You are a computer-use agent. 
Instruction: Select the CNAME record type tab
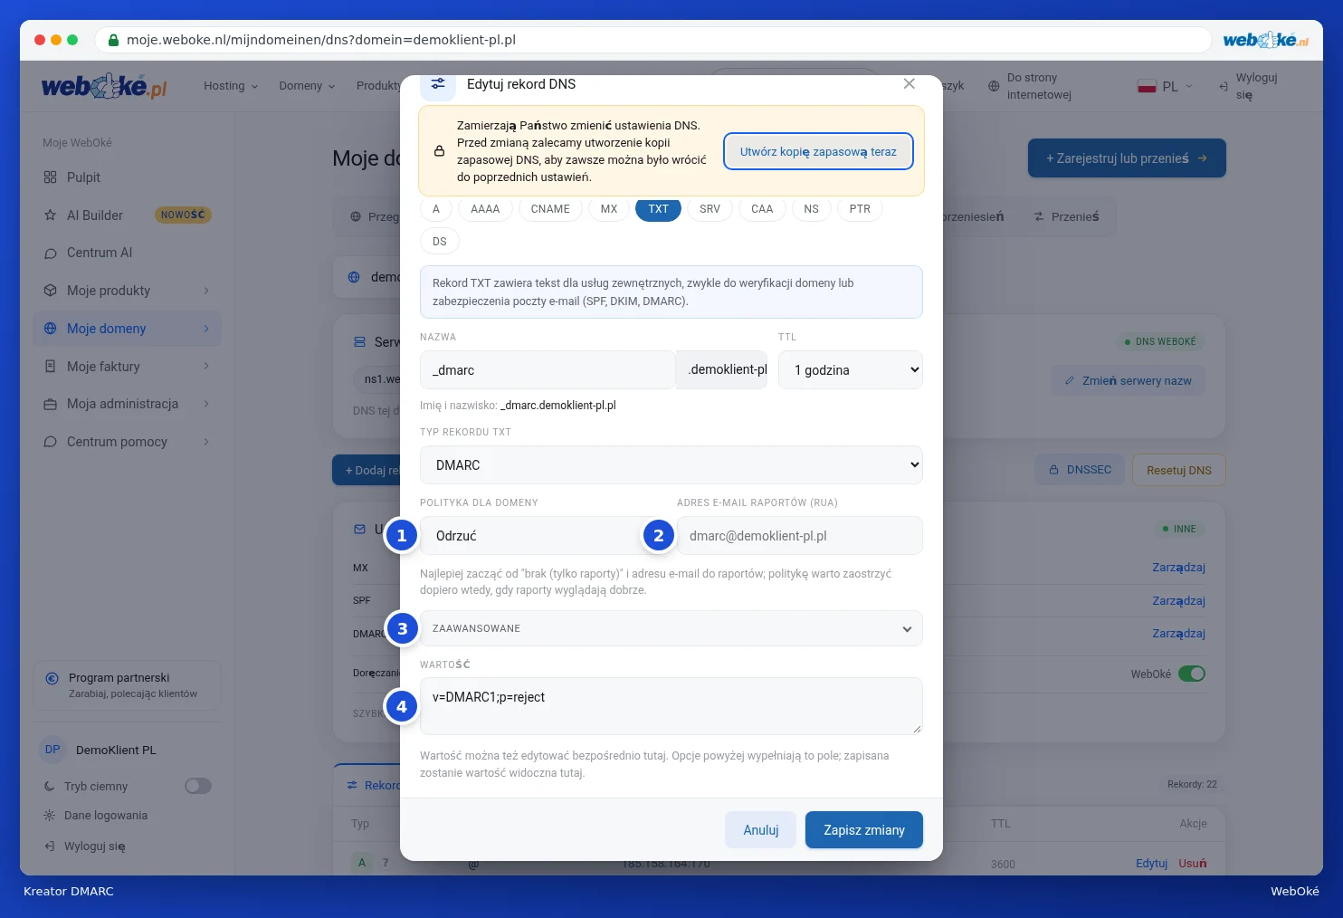tap(550, 209)
